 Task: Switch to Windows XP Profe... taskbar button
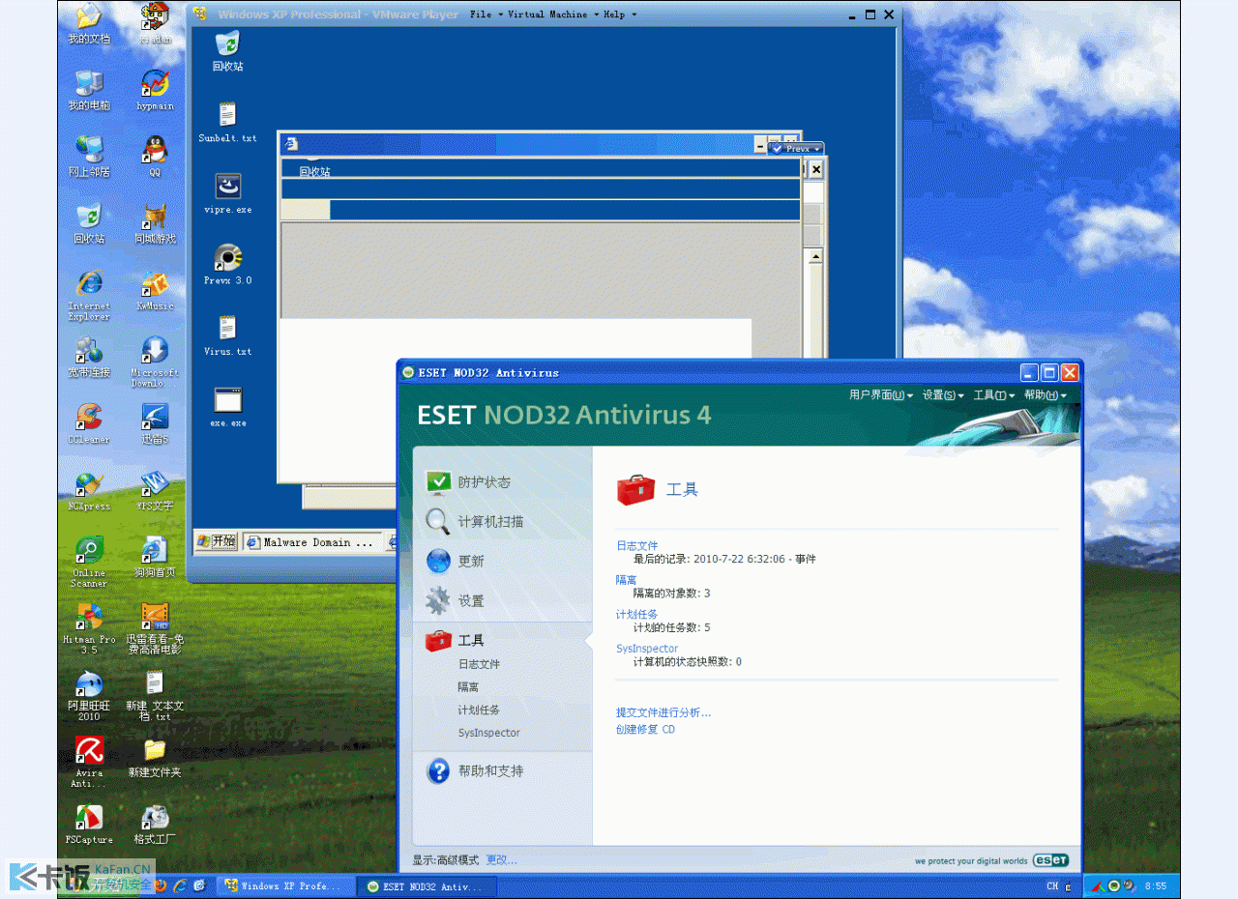[284, 885]
